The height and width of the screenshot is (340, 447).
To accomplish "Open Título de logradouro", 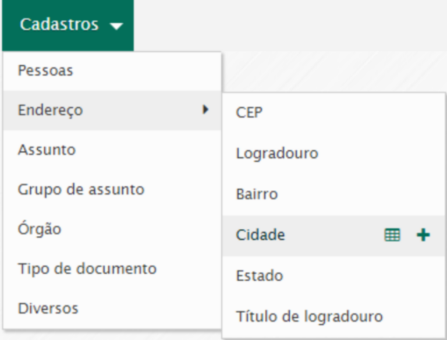I will pyautogui.click(x=309, y=317).
